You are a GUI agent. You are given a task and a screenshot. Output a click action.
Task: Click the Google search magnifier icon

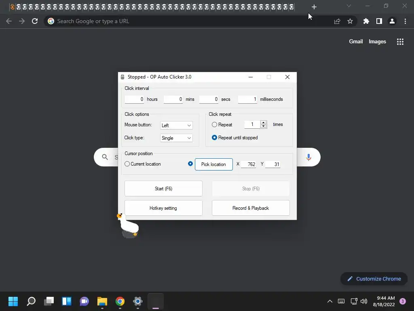click(105, 157)
